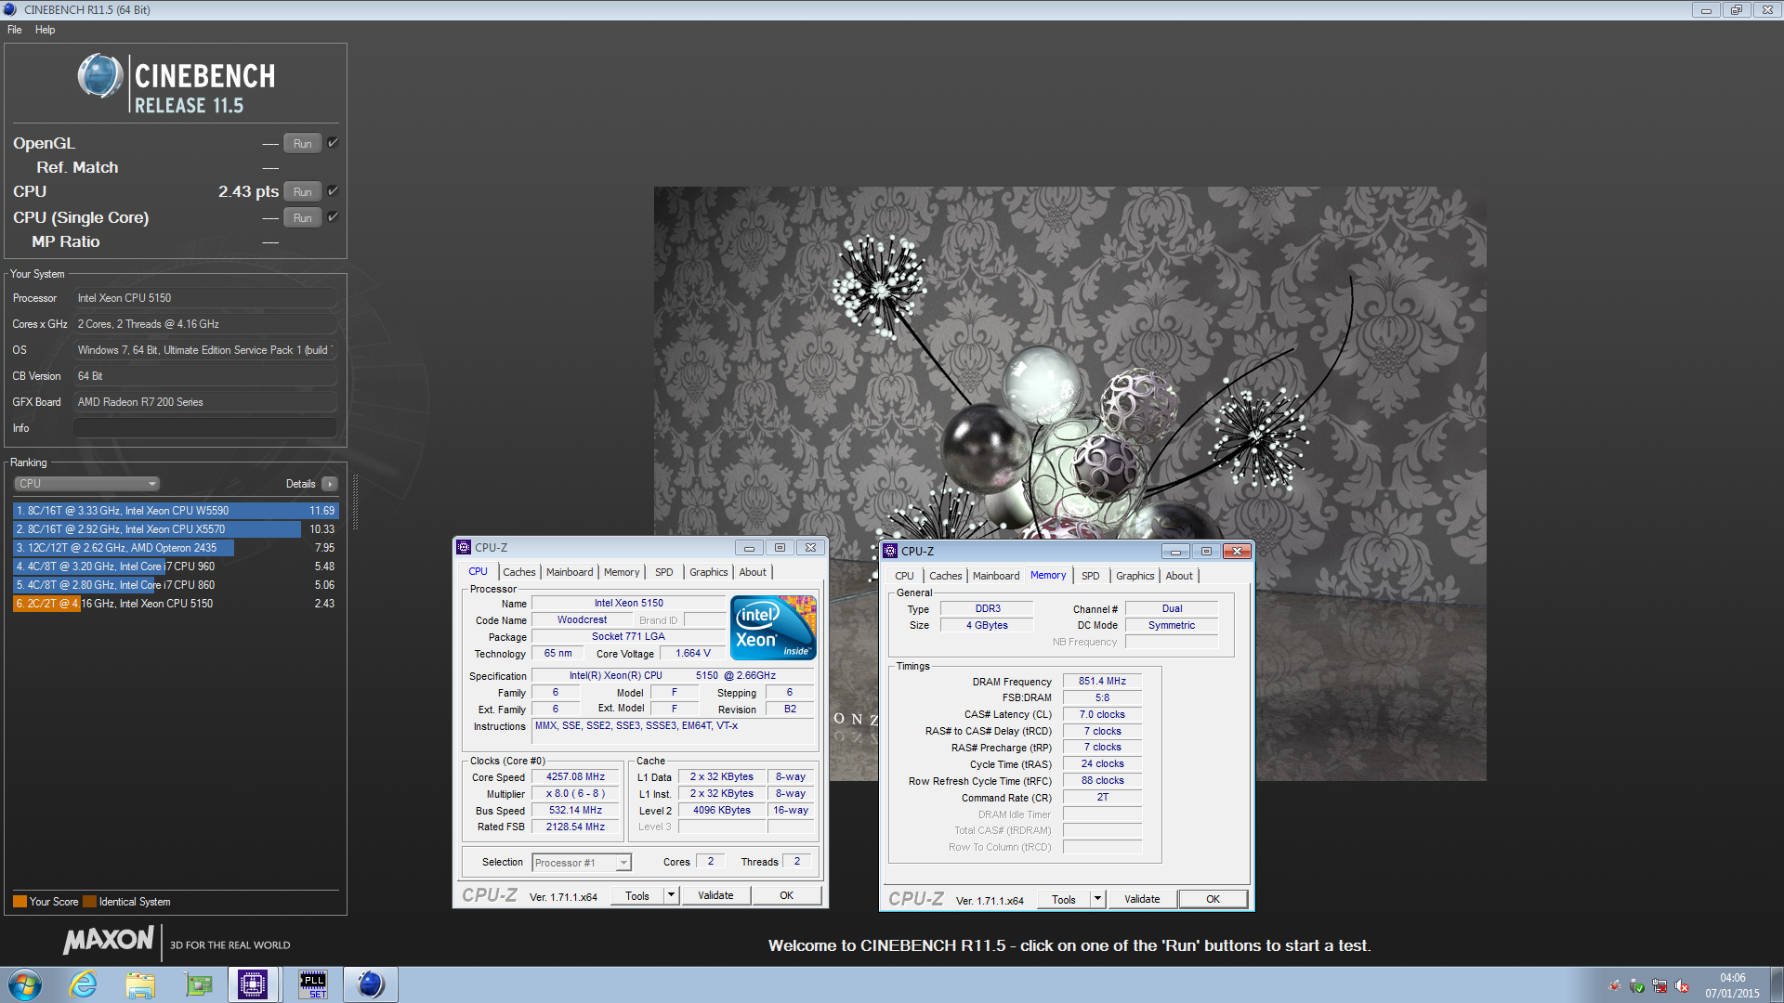Expand the Tools dropdown arrow in right CPU-Z
This screenshot has width=1784, height=1003.
click(x=1097, y=899)
